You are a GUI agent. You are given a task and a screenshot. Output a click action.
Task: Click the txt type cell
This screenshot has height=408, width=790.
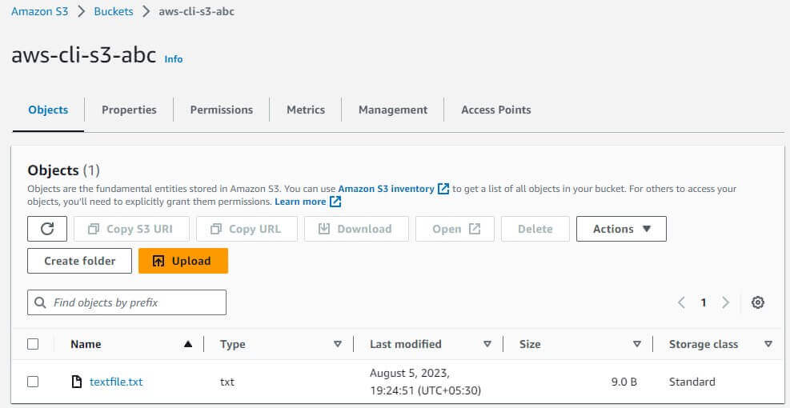coord(227,382)
